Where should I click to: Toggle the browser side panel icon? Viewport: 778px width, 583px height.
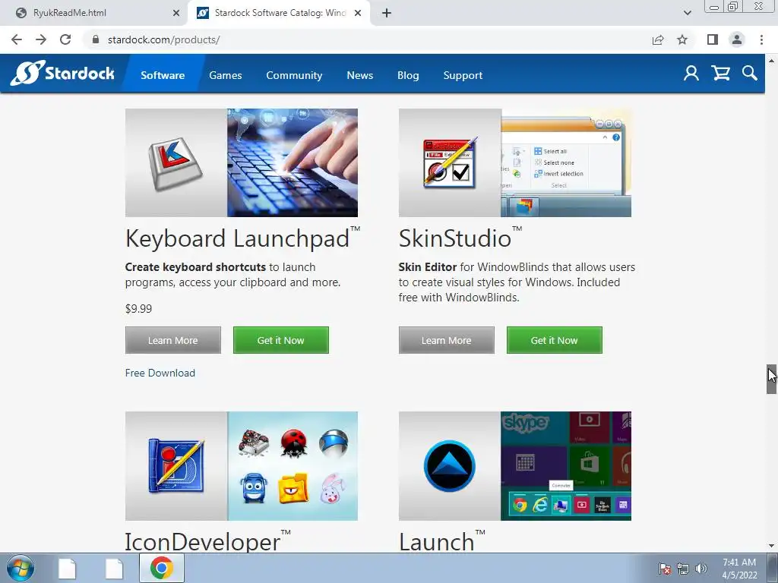[713, 39]
